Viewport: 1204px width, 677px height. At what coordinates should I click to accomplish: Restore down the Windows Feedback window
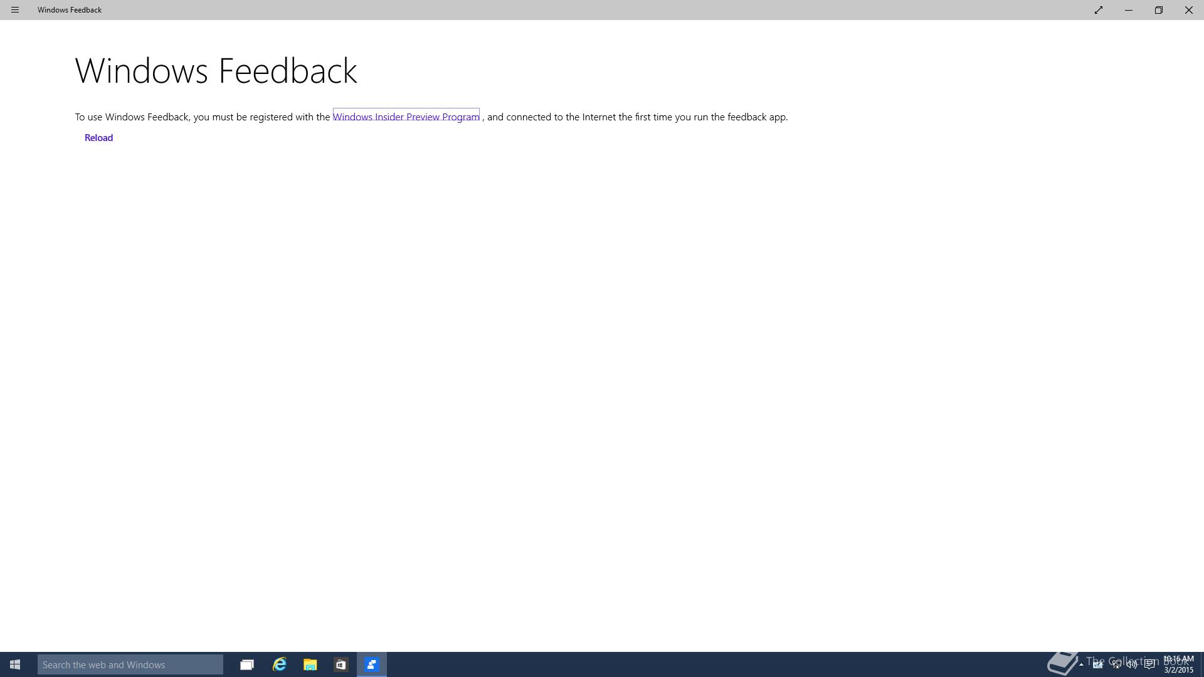(1159, 10)
